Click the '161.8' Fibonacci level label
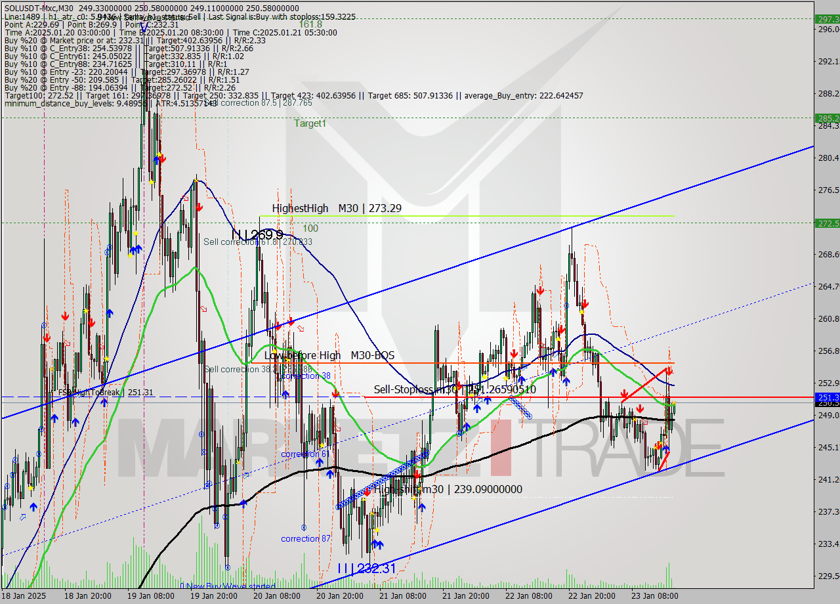The width and height of the screenshot is (840, 604). pos(310,24)
